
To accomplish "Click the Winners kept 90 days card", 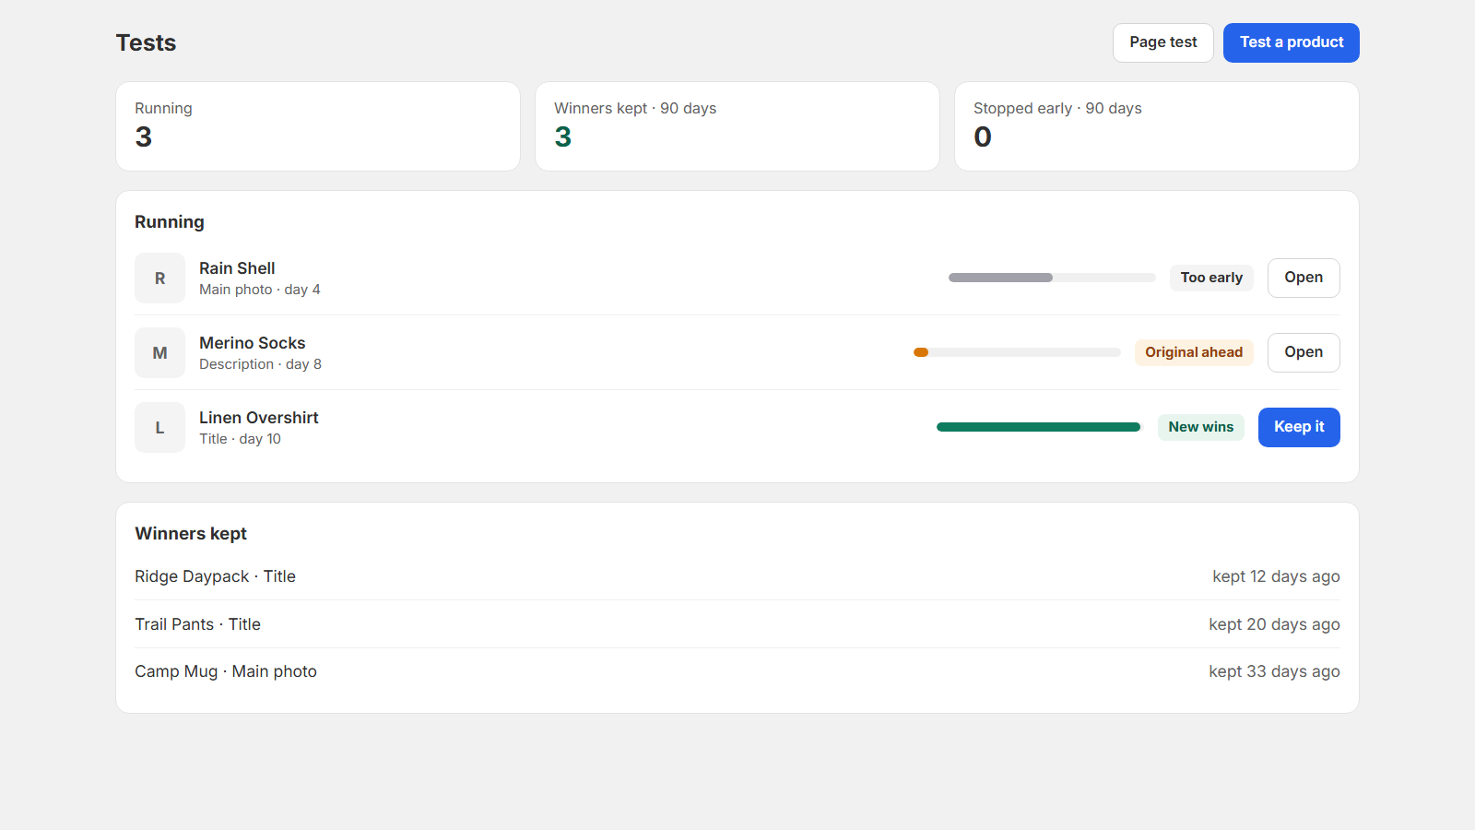I will point(737,126).
